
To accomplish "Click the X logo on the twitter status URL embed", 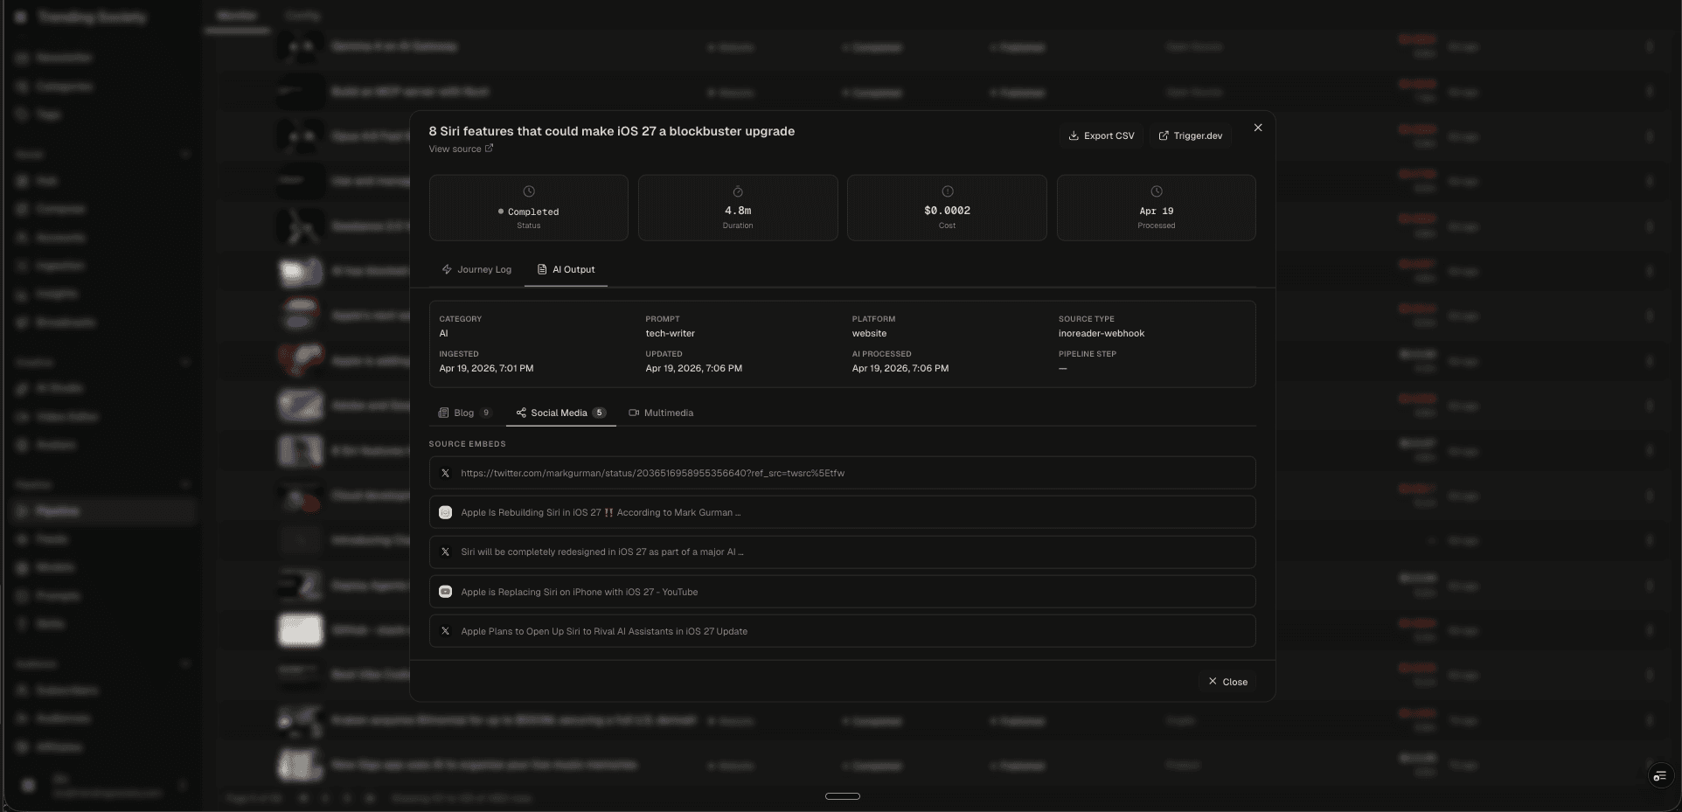I will [446, 473].
